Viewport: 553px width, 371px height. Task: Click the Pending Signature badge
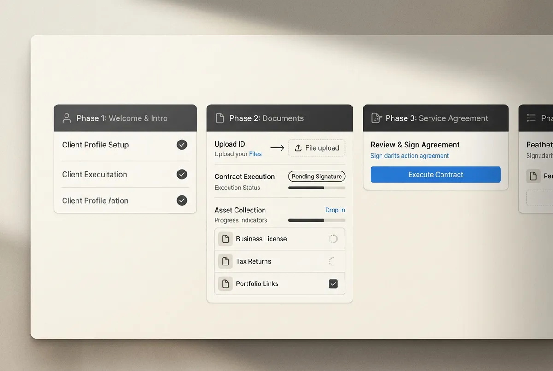coord(317,177)
